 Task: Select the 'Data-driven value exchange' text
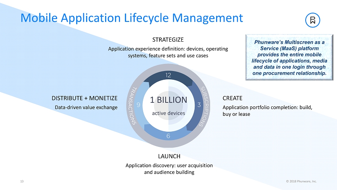[x=86, y=107]
